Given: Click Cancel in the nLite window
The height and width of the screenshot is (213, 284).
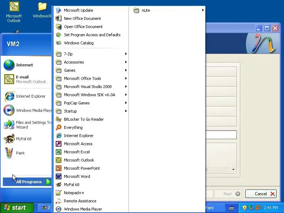Looking at the screenshot, I should click(x=261, y=194).
